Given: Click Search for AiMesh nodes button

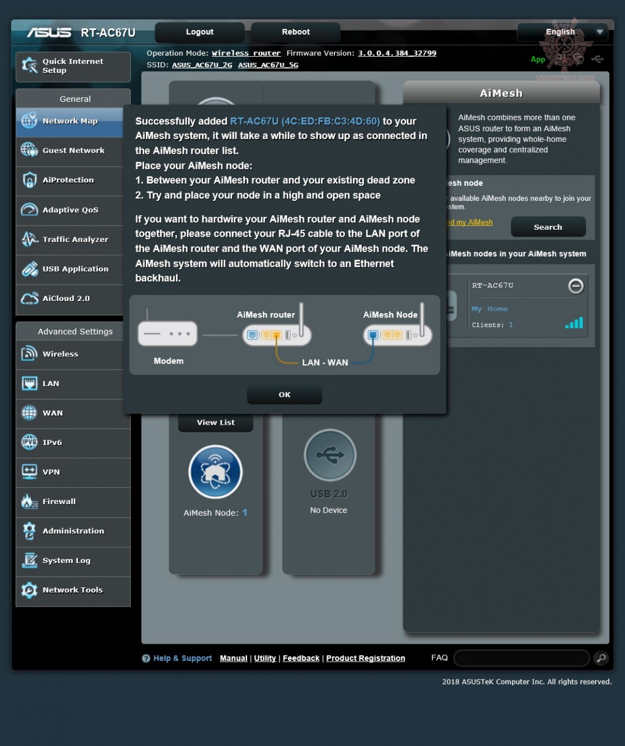Looking at the screenshot, I should point(548,227).
